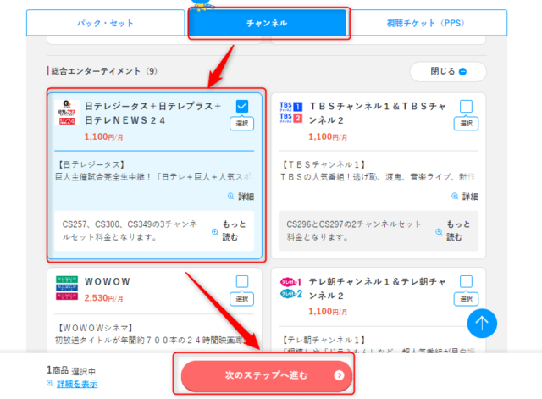Expand もっと読む for CS257 channel note

pos(230,230)
